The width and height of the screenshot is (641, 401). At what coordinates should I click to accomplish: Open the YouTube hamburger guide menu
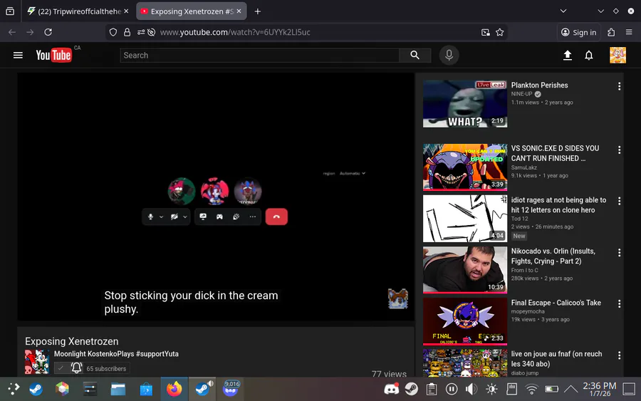[18, 55]
